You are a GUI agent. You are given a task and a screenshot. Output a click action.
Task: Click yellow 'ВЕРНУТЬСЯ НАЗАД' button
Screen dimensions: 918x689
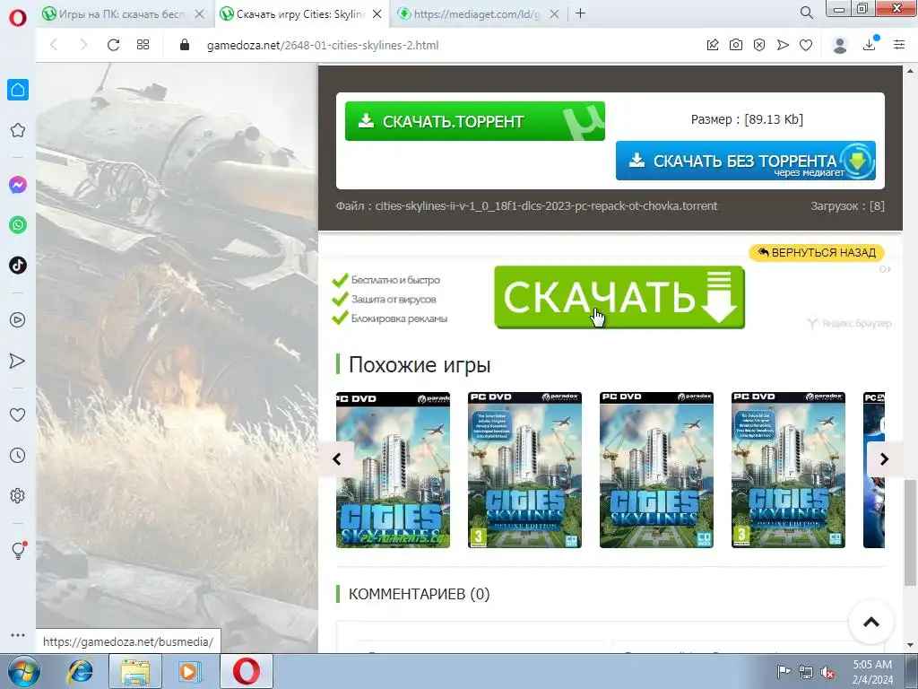[x=817, y=252]
